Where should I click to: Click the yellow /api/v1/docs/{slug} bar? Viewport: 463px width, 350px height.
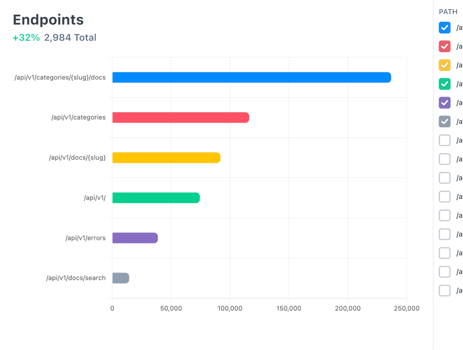[x=166, y=158]
